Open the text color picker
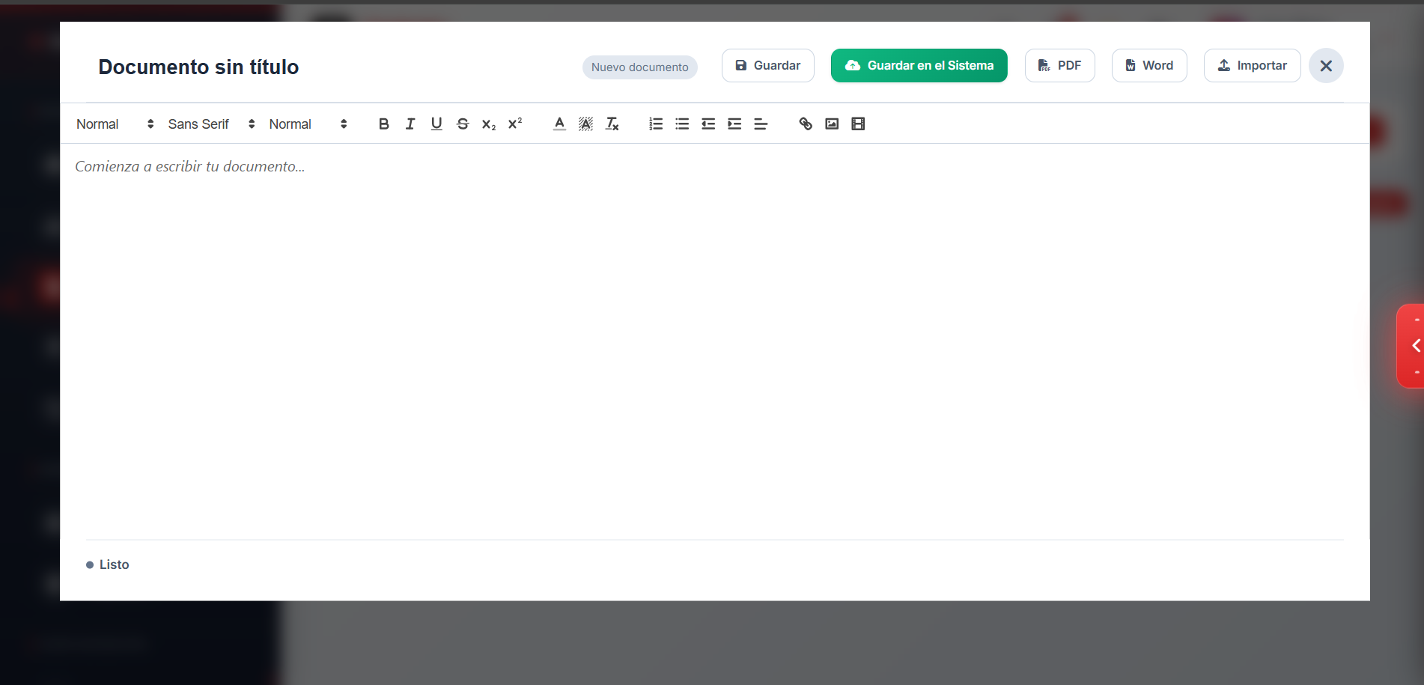The width and height of the screenshot is (1424, 685). (x=559, y=124)
